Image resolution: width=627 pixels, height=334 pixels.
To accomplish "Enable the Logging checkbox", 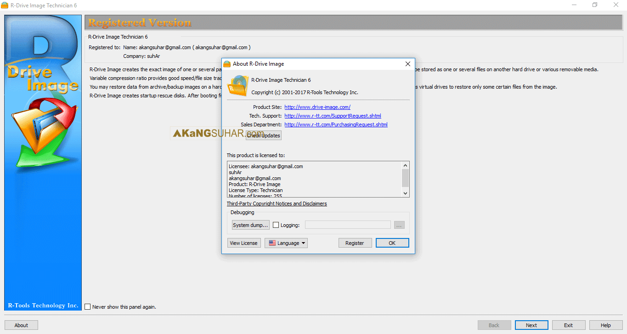I will pos(276,225).
